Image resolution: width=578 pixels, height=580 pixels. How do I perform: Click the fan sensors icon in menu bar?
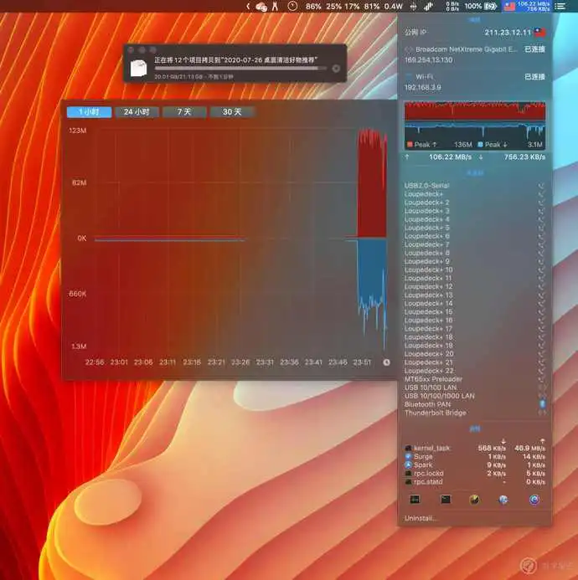[x=414, y=6]
